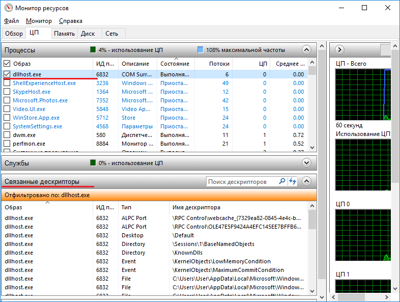Select the handle row \Default of type Desktop
Screen dimensions: 400x302
pyautogui.click(x=155, y=235)
